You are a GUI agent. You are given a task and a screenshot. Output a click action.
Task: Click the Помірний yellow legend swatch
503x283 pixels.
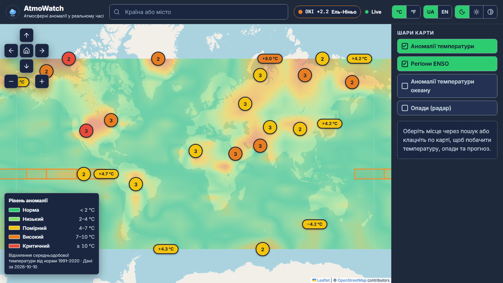click(14, 228)
